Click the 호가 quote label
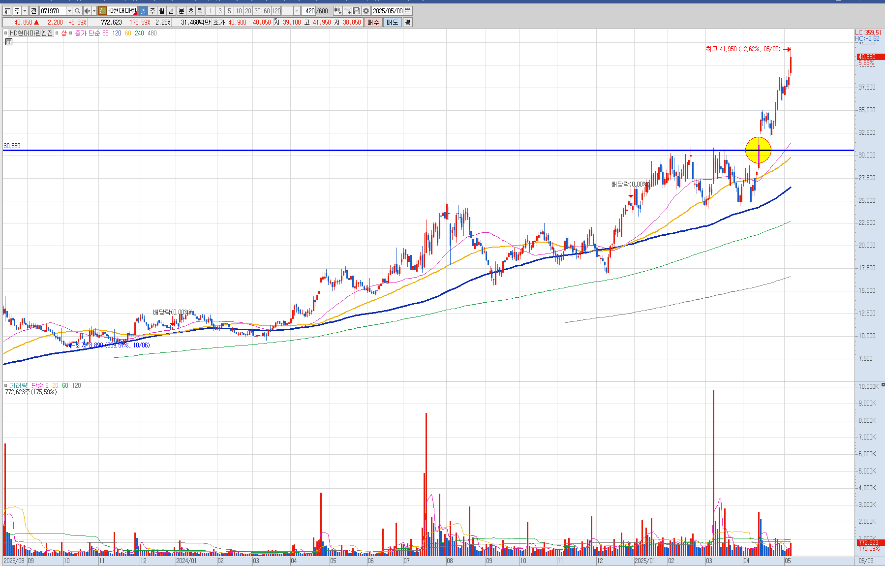Screen dimensions: 885x566 click(x=219, y=22)
